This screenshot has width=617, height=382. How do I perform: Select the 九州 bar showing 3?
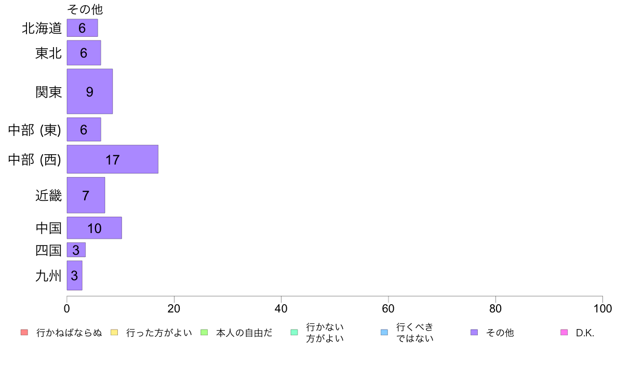pos(74,276)
